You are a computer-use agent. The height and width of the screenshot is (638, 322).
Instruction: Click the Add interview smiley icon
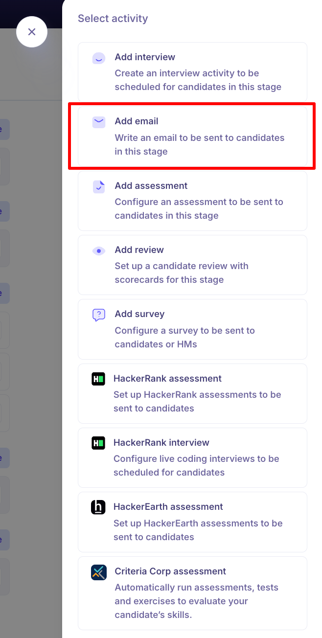pyautogui.click(x=99, y=58)
